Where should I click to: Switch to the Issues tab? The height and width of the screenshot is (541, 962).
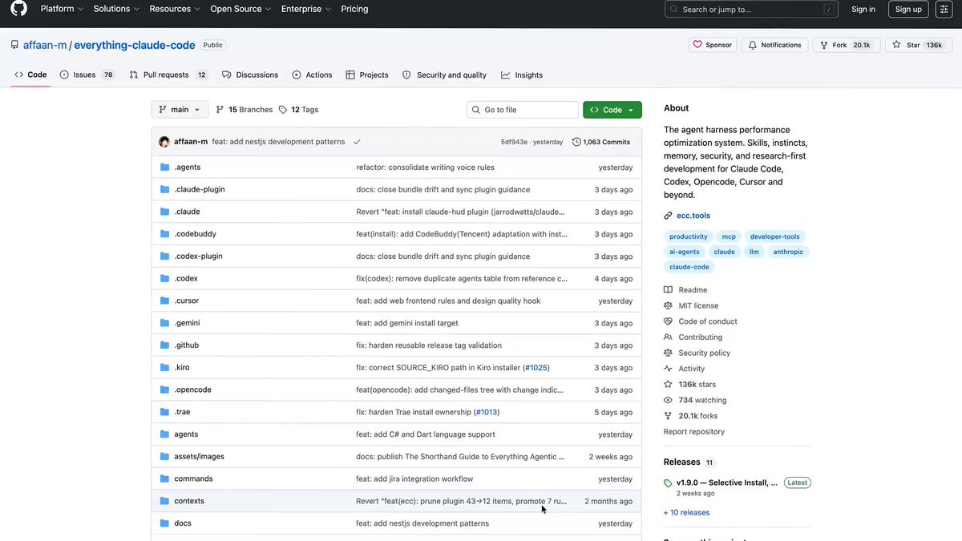[x=87, y=75]
